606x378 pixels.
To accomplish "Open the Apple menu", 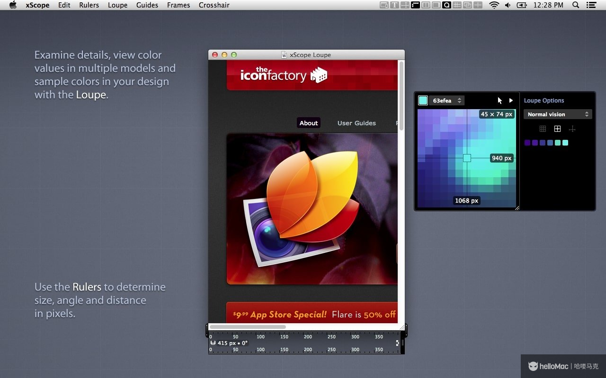I will pyautogui.click(x=13, y=5).
